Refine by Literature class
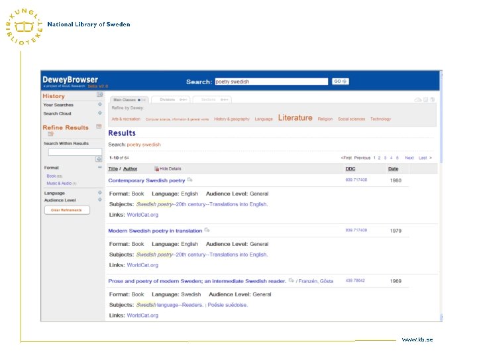This screenshot has height=358, width=477. 295,118
